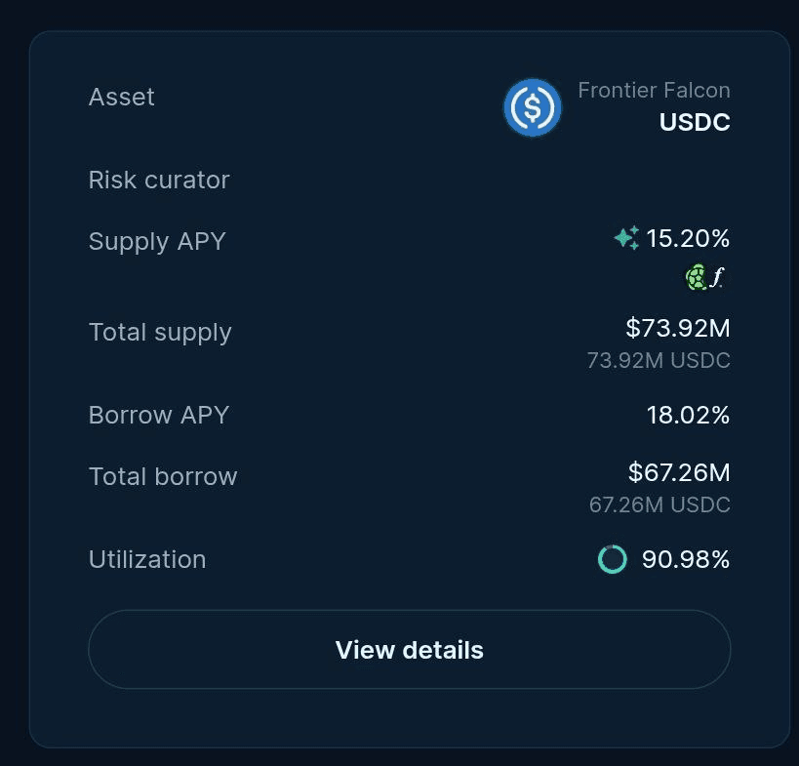Click the Total borrow label
This screenshot has width=799, height=766.
click(163, 476)
